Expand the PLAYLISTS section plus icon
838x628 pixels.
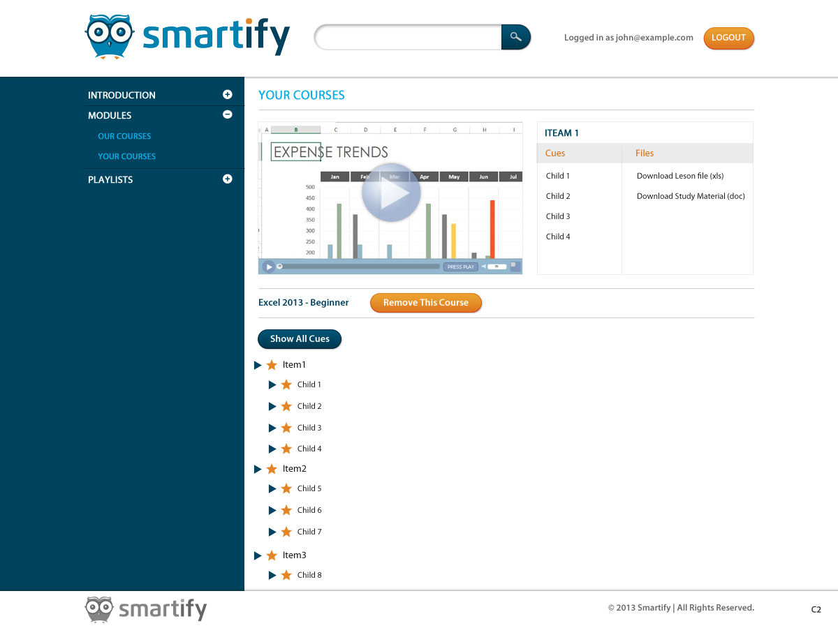(227, 179)
